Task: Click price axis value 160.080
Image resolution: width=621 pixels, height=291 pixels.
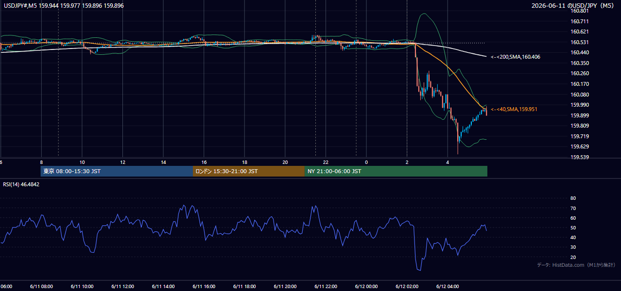Action: point(580,95)
